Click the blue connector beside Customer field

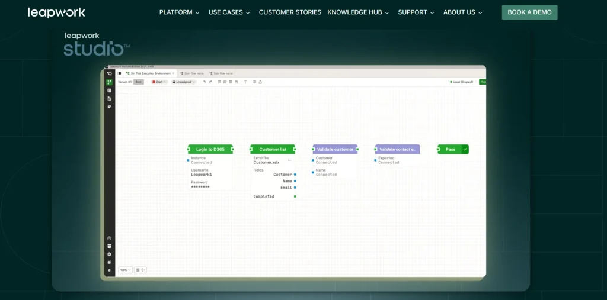pos(295,175)
